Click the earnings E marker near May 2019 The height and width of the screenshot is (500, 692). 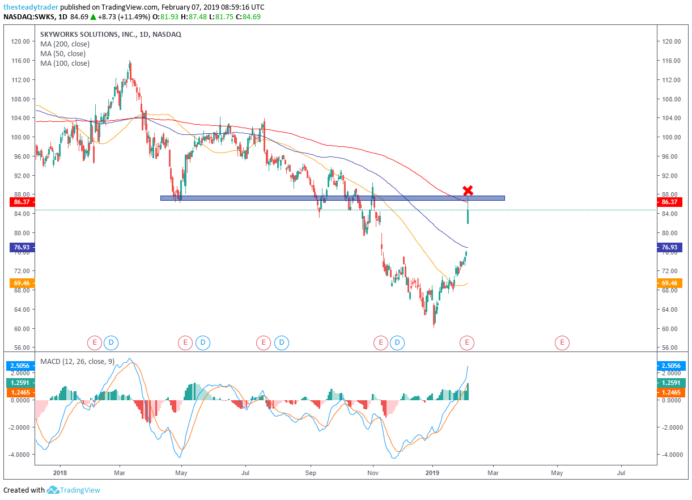pos(562,342)
